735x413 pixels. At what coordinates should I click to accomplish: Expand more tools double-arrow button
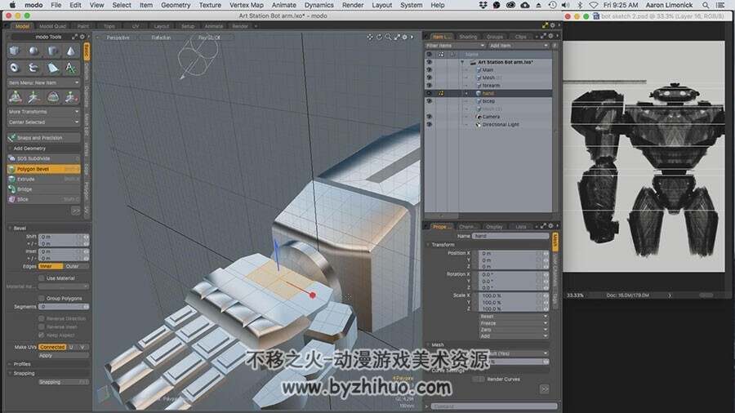75,211
